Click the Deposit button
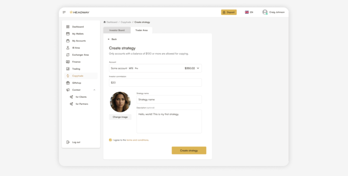Screen dimensions: 348x176 tap(229, 12)
